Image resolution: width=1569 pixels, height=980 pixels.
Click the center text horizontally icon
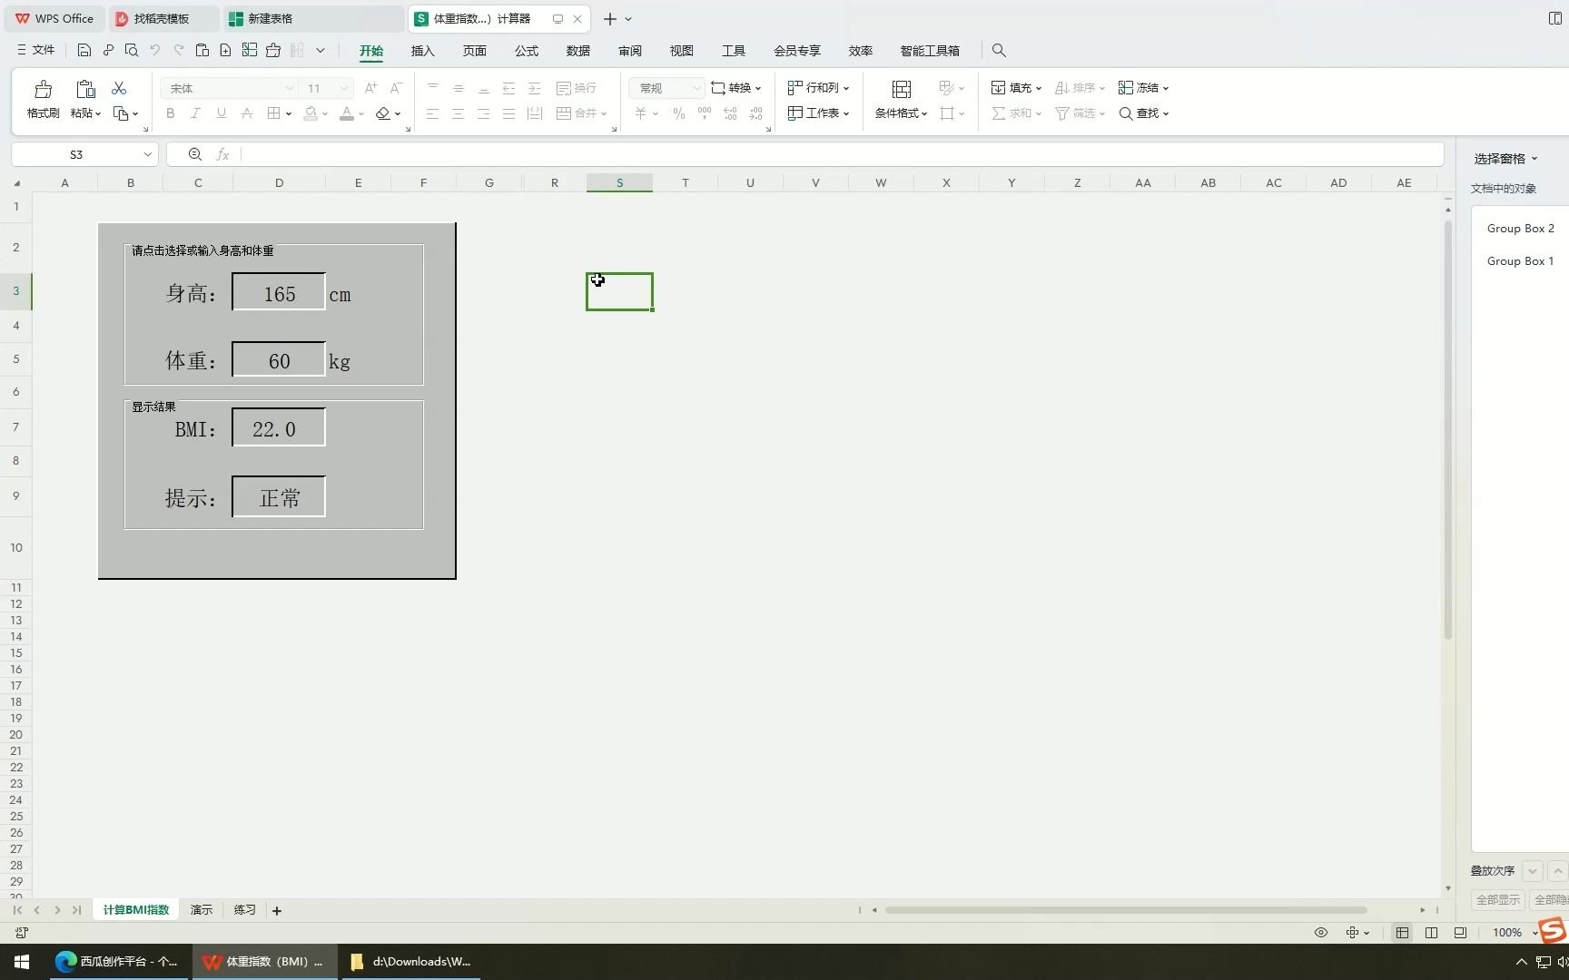[x=459, y=113]
